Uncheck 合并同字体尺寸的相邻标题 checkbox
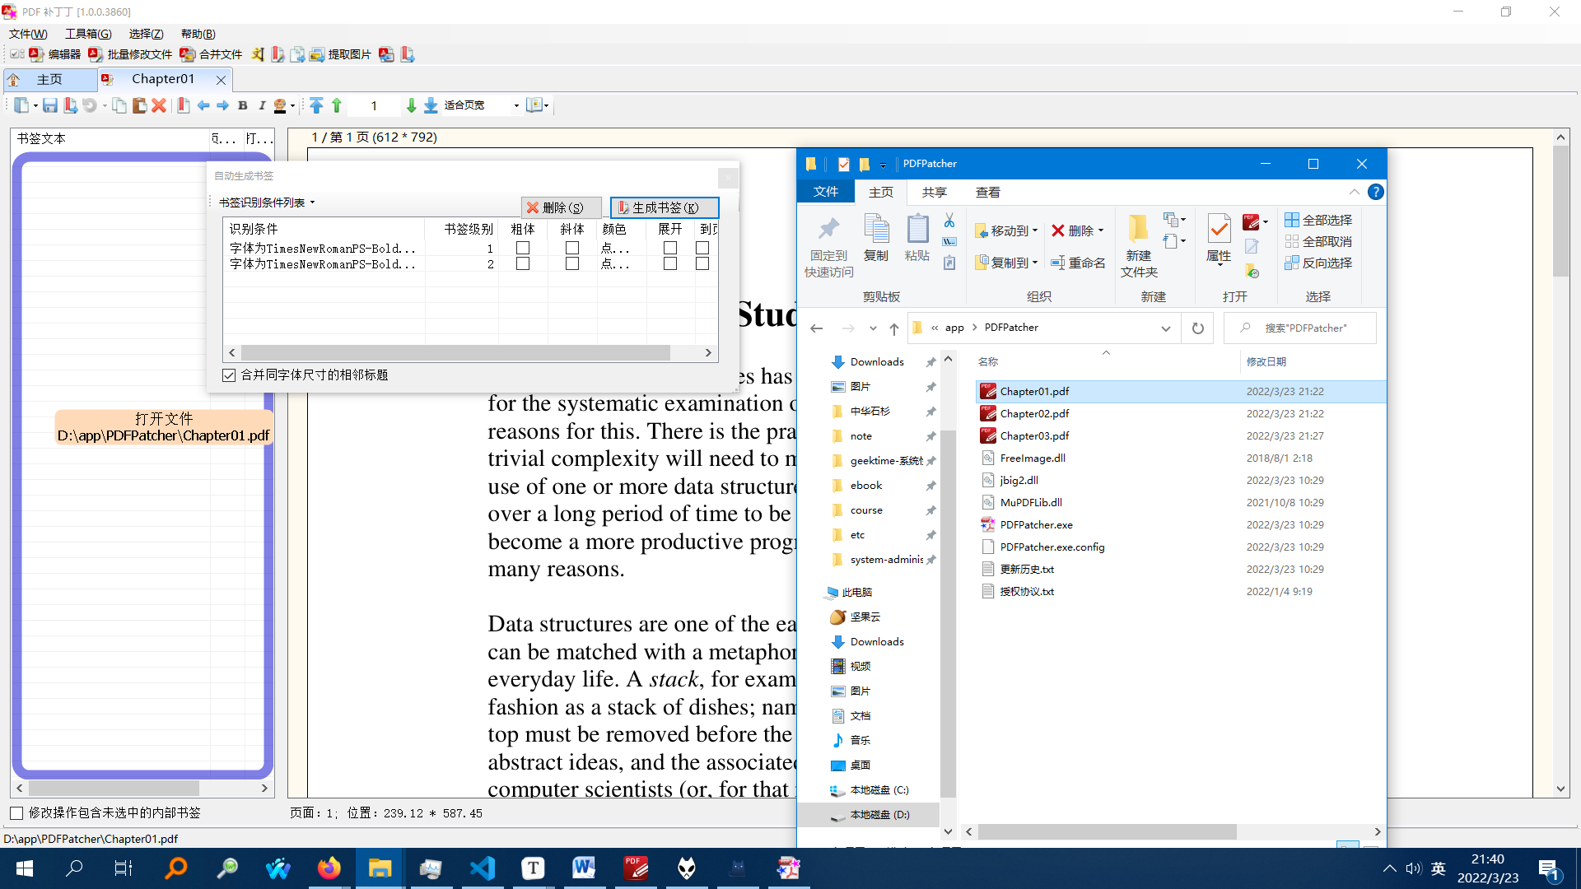Viewport: 1581px width, 889px height. tap(229, 375)
